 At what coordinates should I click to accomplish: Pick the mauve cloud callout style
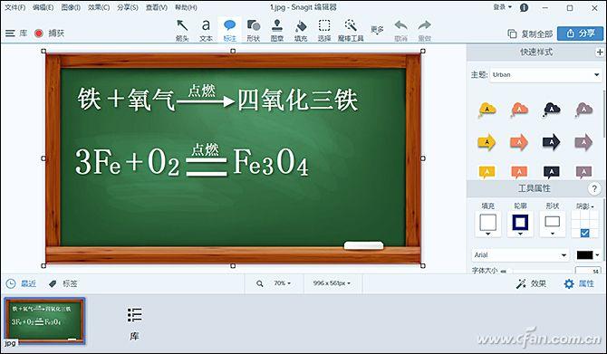click(x=583, y=110)
